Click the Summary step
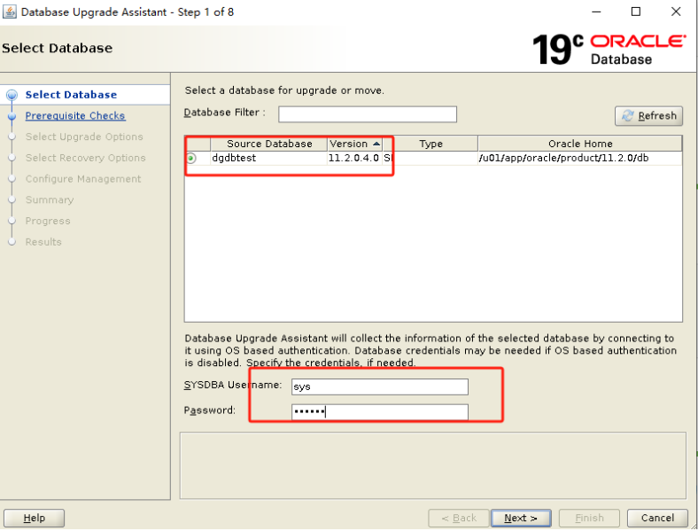Viewport: 698px width, 531px height. [x=50, y=200]
